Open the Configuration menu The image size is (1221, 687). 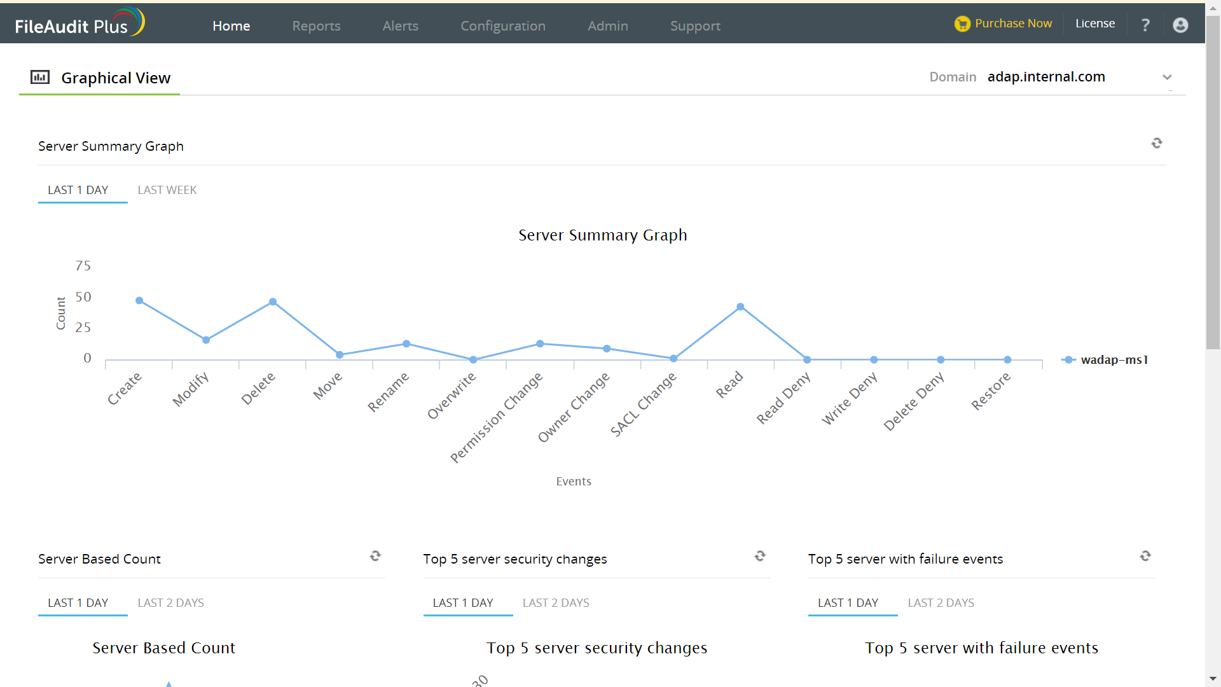coord(502,26)
